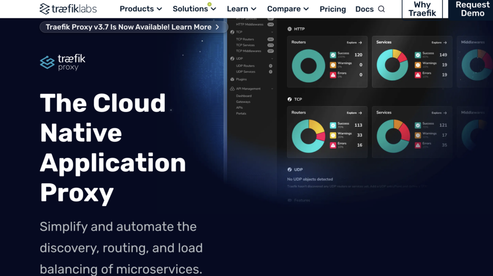Select UDP Services in sidebar

click(246, 72)
